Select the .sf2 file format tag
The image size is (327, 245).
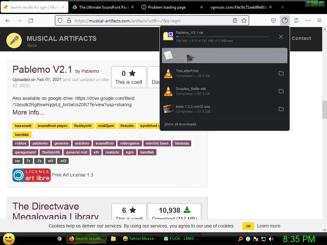coord(63,161)
